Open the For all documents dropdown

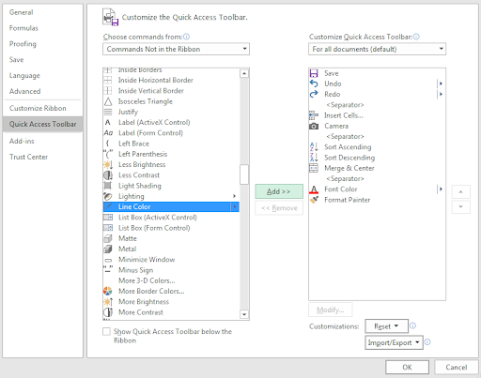(x=377, y=49)
